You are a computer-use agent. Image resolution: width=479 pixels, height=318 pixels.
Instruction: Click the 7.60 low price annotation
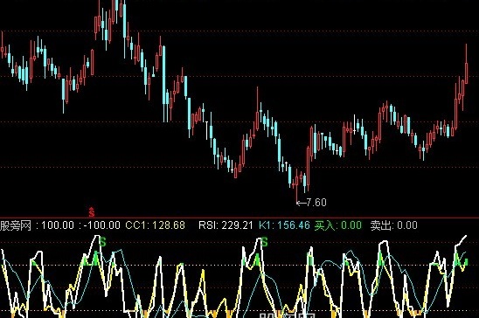pyautogui.click(x=311, y=203)
